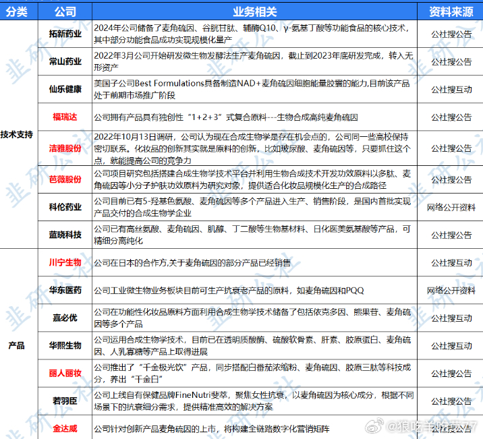Click 常山药业 description about 微生物发酵法
483x439 pixels.
[x=253, y=61]
